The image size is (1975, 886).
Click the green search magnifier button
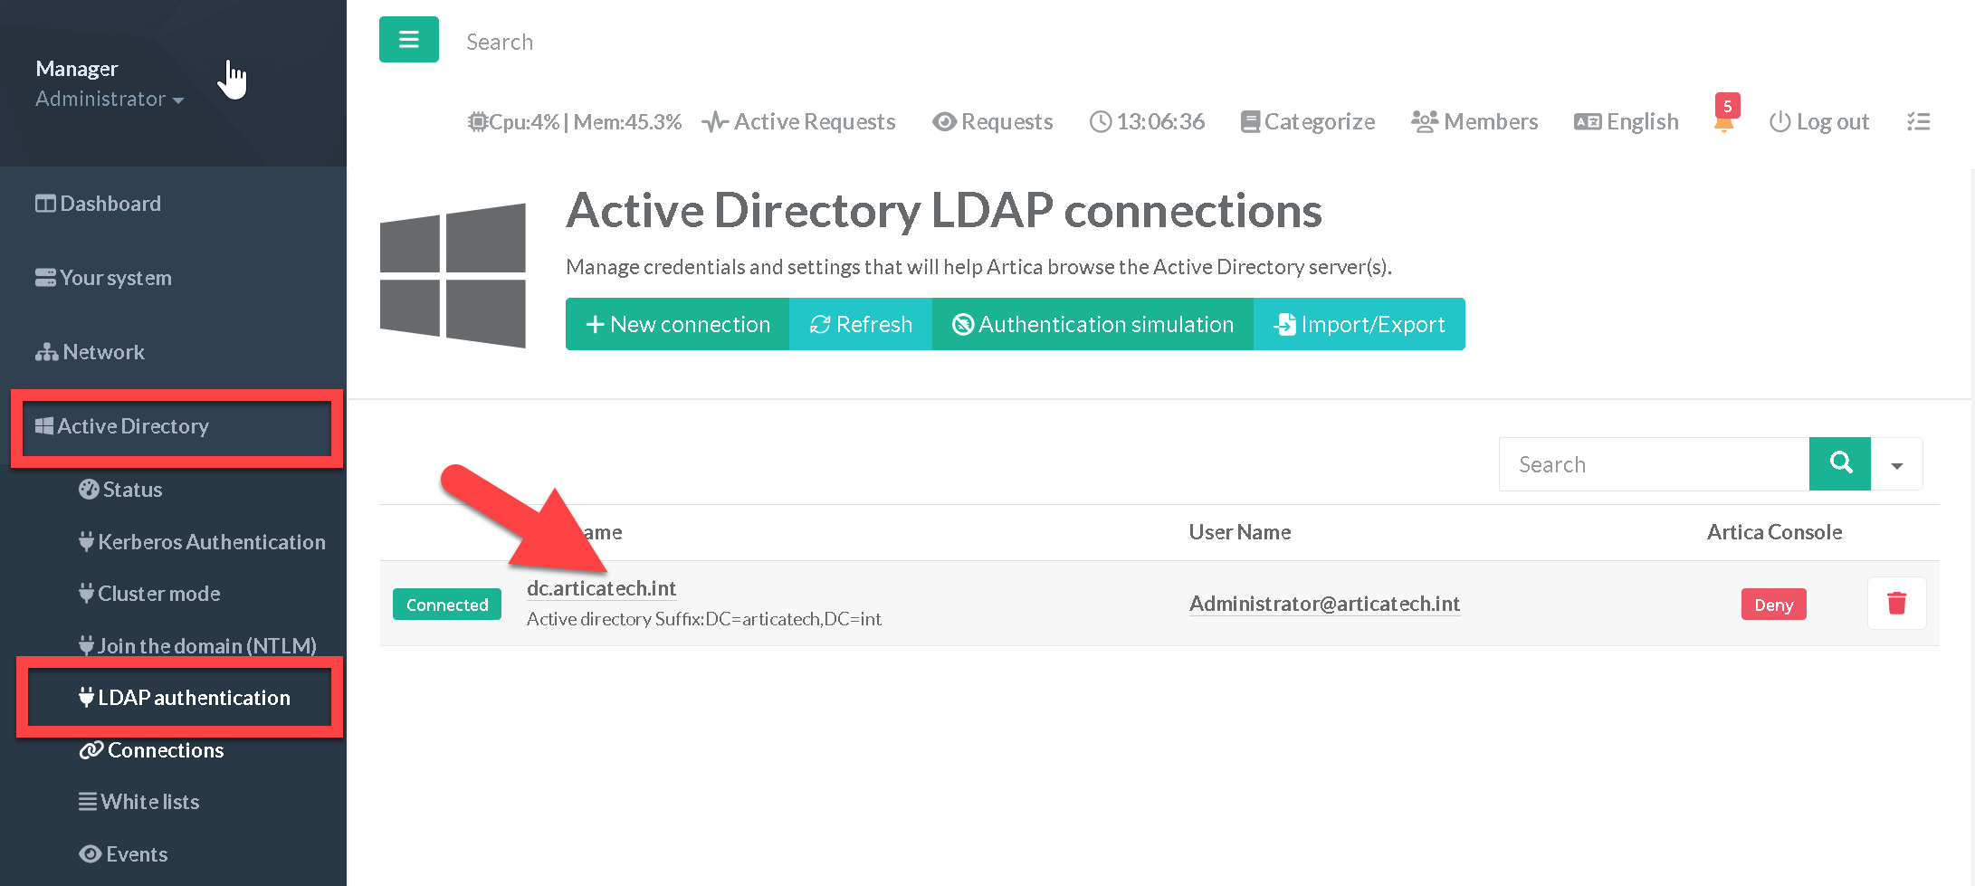[x=1839, y=464]
